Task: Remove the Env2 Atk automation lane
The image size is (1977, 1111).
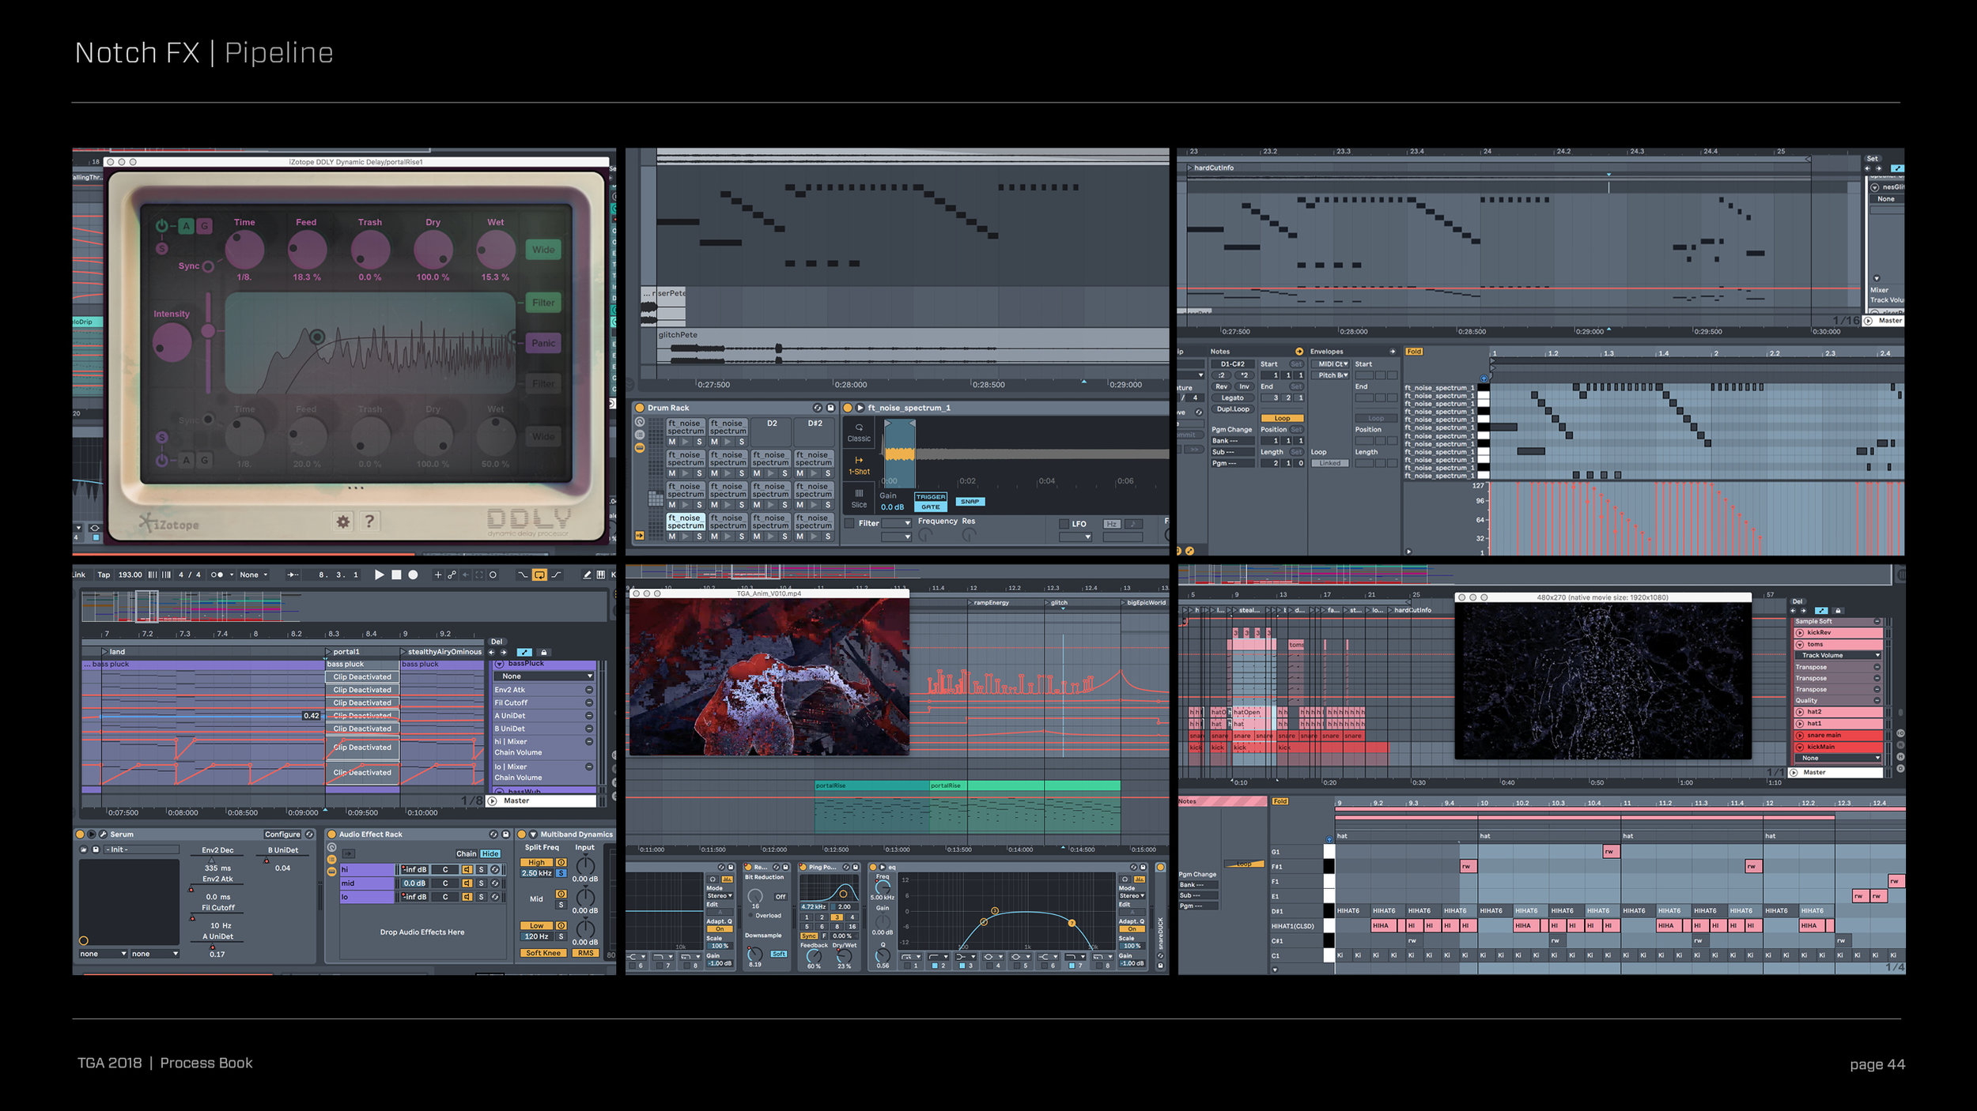Action: pos(588,690)
